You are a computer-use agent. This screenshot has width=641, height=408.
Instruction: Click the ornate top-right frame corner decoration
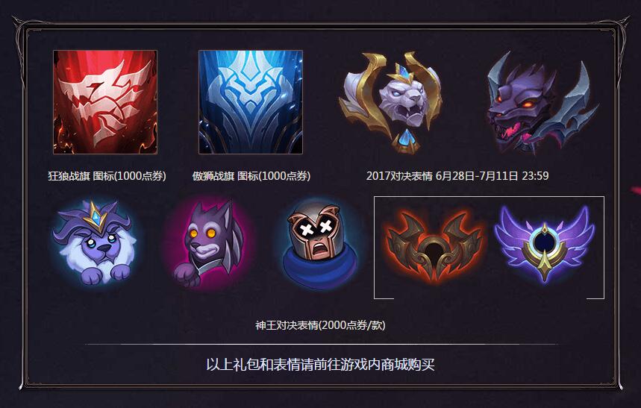(x=619, y=26)
